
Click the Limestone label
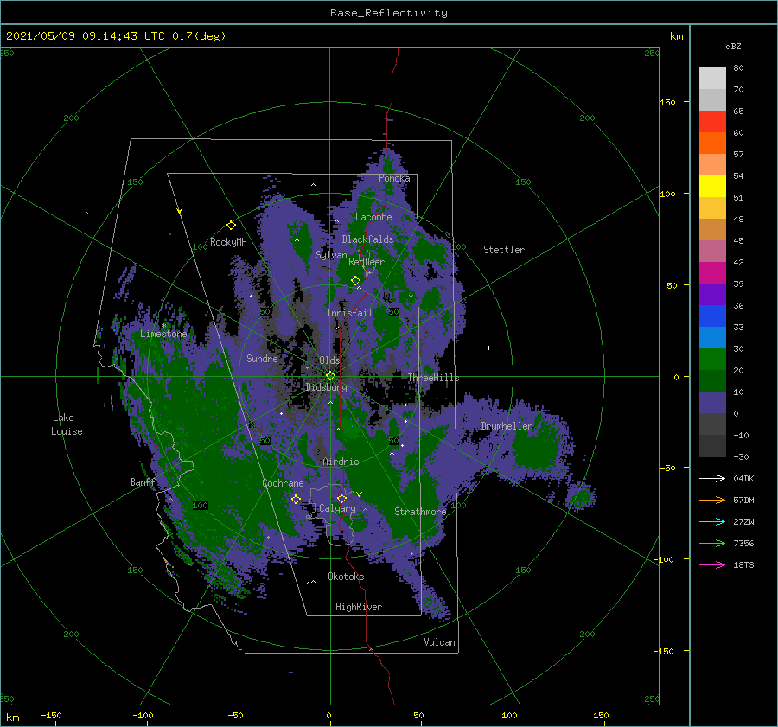pyautogui.click(x=163, y=334)
